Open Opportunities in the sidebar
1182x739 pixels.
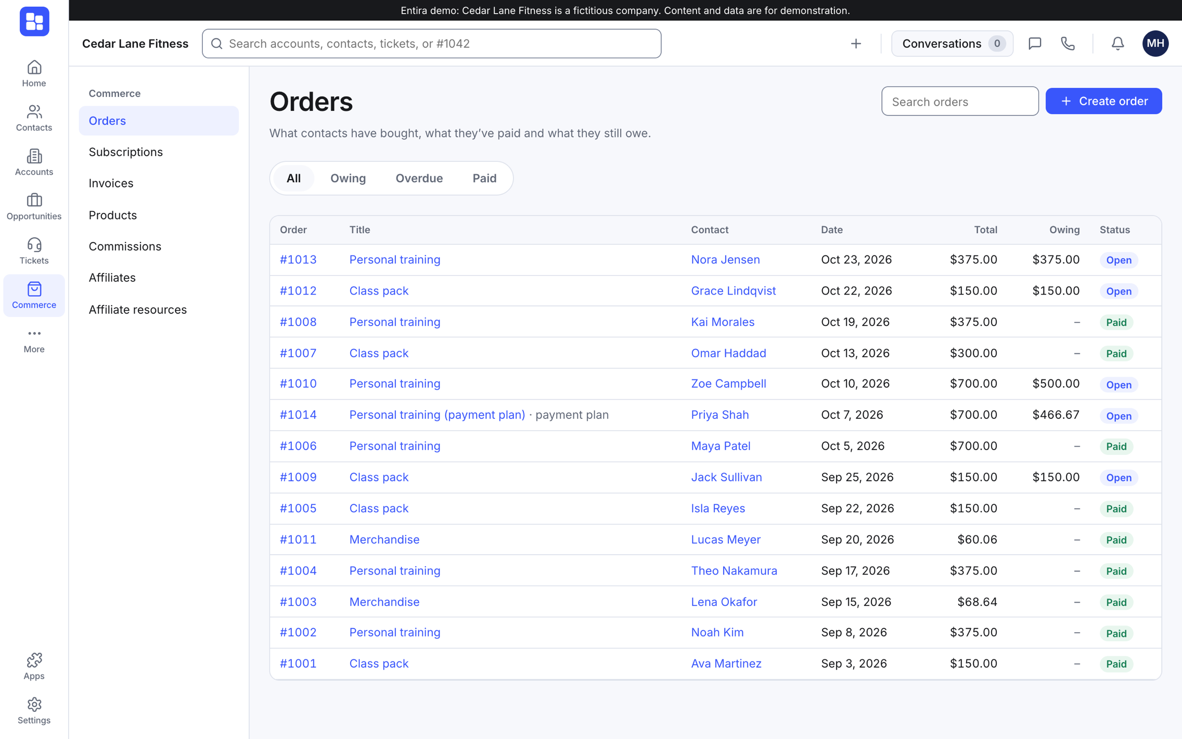[34, 207]
